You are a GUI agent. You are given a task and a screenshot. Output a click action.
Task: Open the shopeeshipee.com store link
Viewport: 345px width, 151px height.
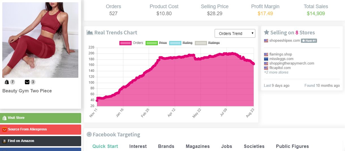click(284, 41)
